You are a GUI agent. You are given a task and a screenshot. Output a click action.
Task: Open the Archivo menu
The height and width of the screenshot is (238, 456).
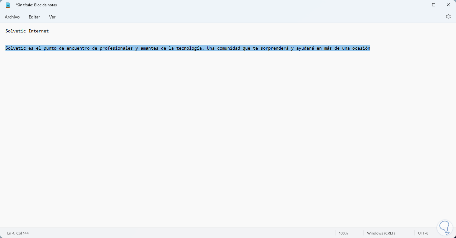tap(12, 17)
